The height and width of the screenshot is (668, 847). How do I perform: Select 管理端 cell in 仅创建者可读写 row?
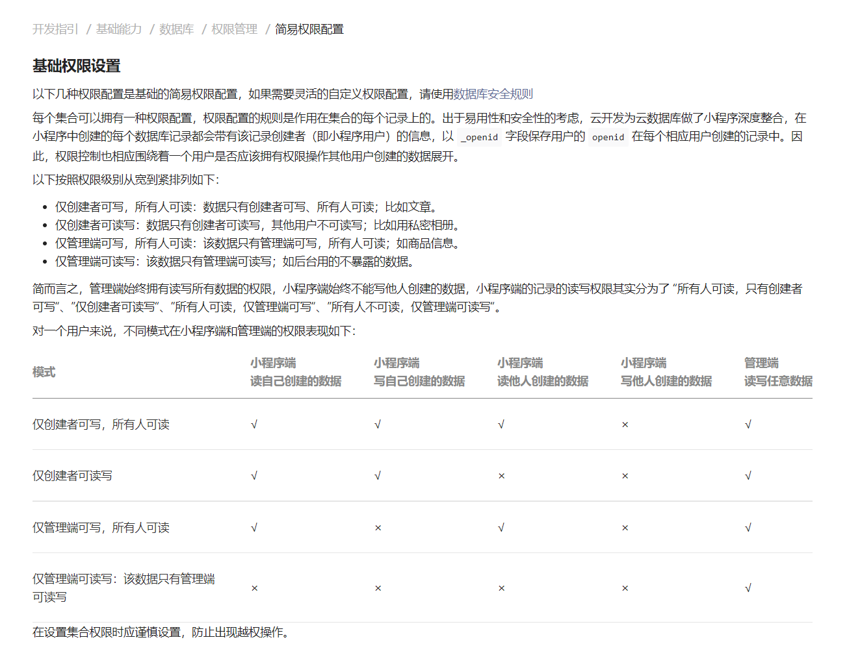[748, 476]
